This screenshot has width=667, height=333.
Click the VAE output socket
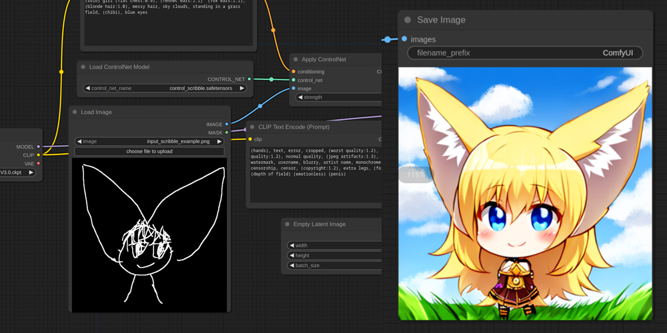click(38, 164)
